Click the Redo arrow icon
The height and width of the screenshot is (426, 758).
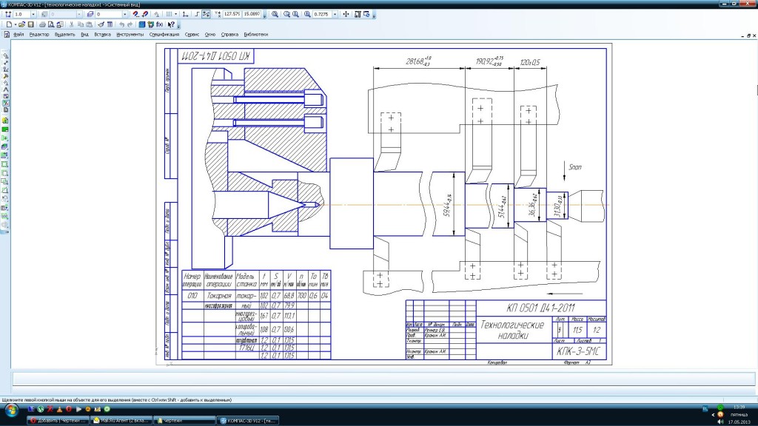[x=130, y=24]
